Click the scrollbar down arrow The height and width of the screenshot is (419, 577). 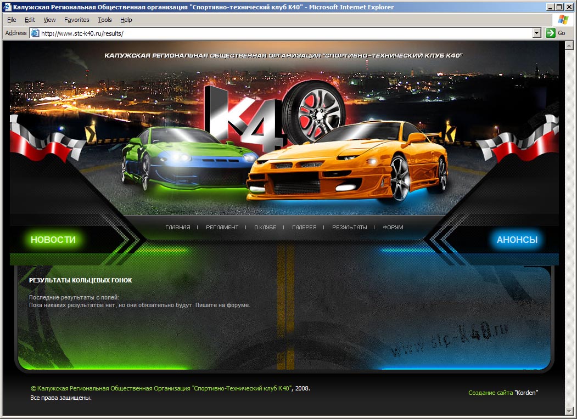(x=569, y=411)
